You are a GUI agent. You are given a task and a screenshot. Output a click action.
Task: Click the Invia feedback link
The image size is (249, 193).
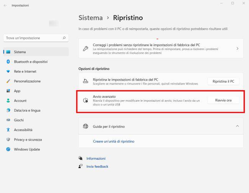point(97,167)
